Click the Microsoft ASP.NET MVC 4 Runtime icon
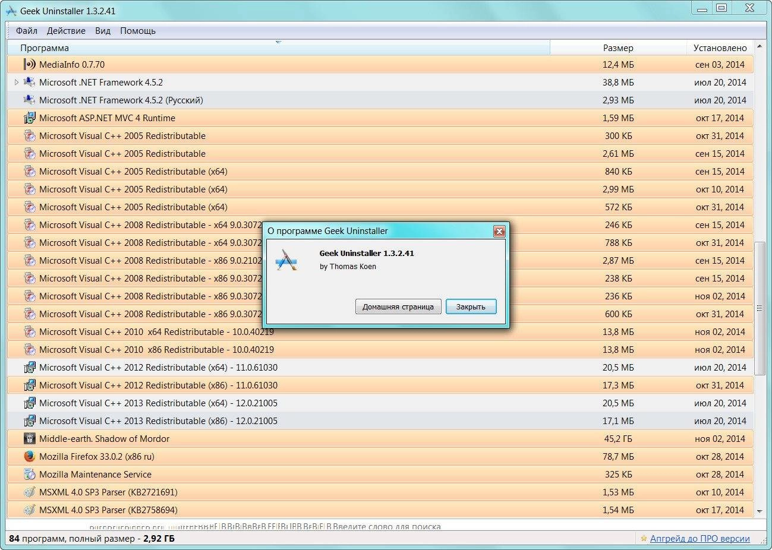The image size is (772, 550). [x=29, y=118]
